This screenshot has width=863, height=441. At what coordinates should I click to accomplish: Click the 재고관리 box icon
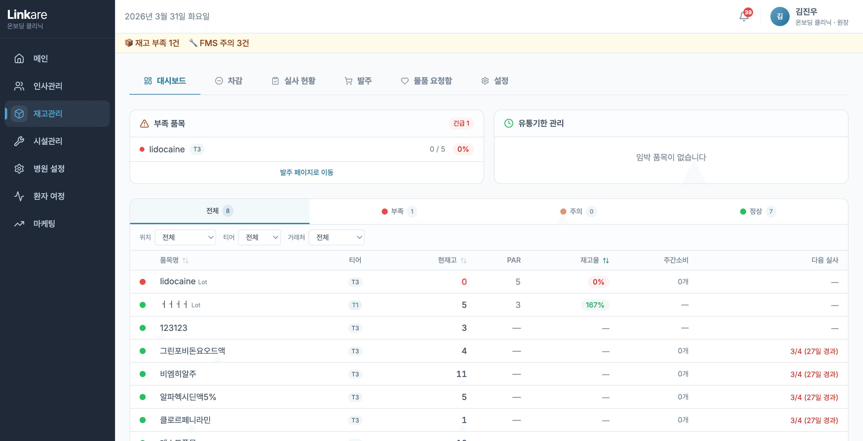click(19, 114)
